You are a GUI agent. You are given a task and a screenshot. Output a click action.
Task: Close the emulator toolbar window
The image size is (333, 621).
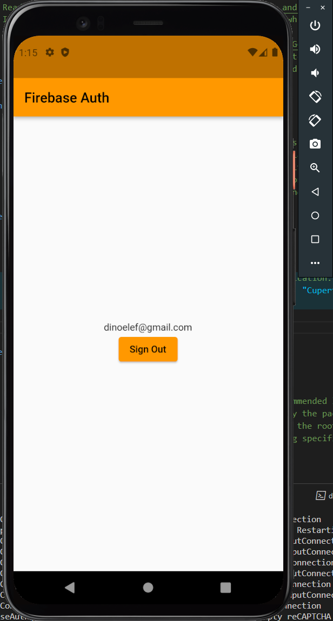(323, 8)
